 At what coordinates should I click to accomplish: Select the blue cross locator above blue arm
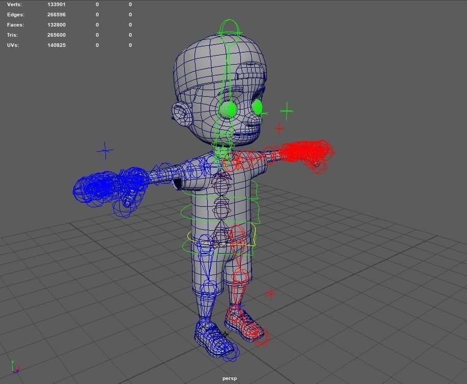point(105,150)
